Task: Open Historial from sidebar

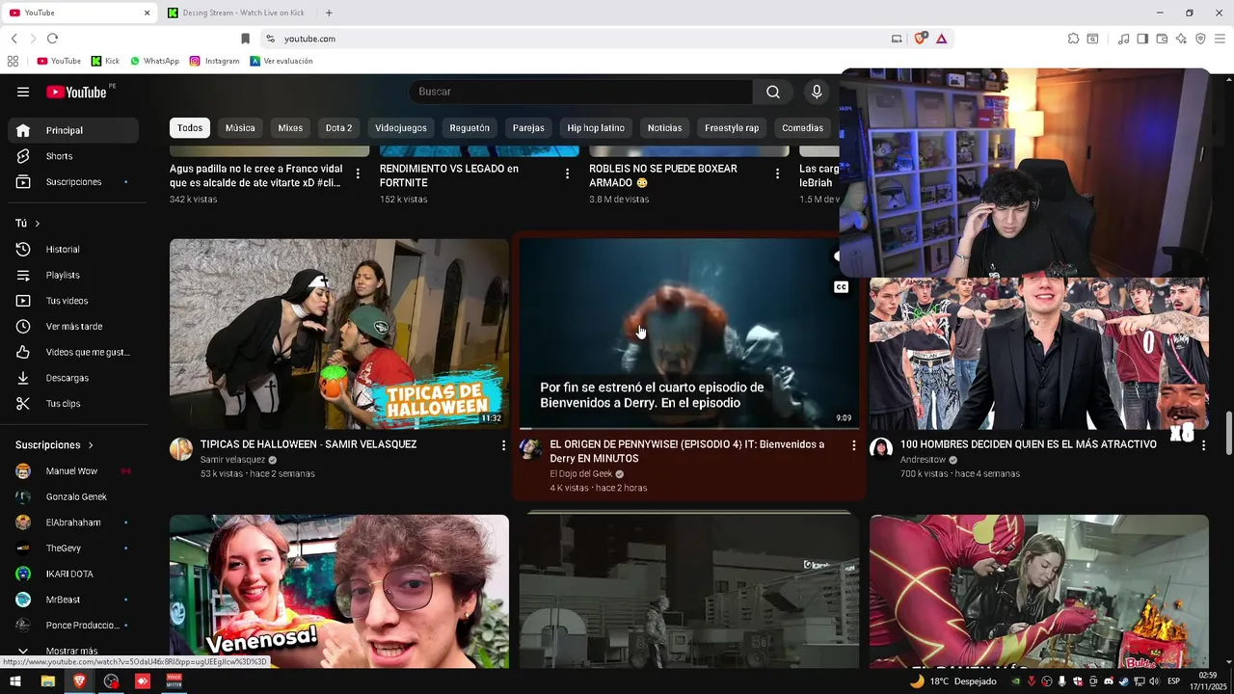Action: point(73,250)
